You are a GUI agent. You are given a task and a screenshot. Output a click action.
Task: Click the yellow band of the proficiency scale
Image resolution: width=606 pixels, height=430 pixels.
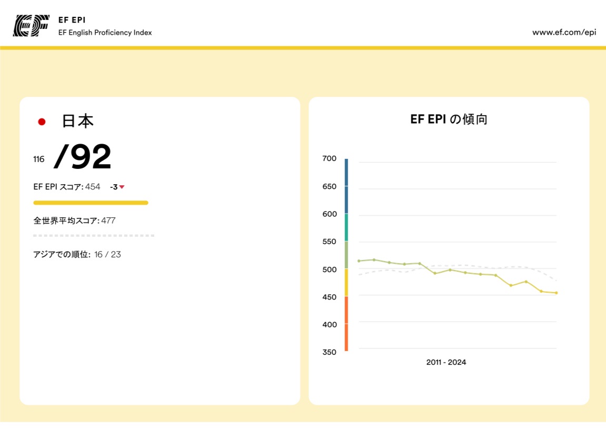point(346,283)
